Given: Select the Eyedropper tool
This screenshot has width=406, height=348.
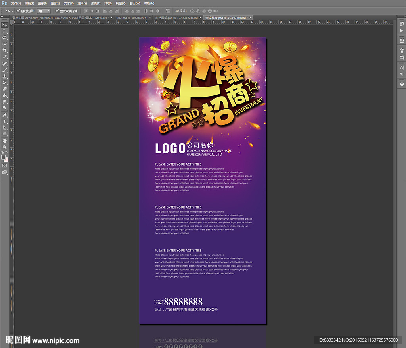Looking at the screenshot, I should tap(5, 57).
